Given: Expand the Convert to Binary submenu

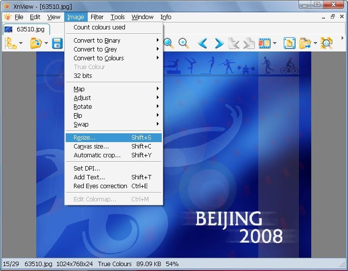Looking at the screenshot, I should 114,40.
